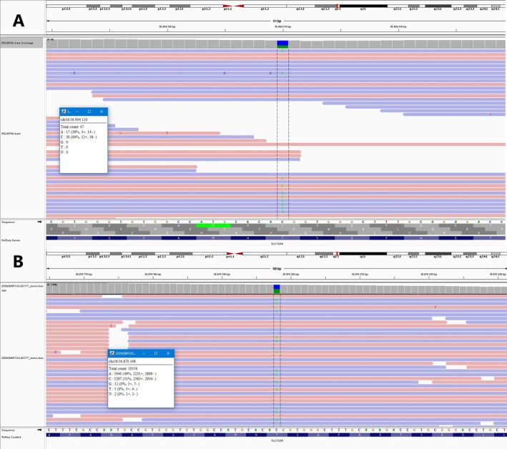The height and width of the screenshot is (449, 507).
Task: Select the RefSeq Genes track label in panel A
Action: point(9,231)
